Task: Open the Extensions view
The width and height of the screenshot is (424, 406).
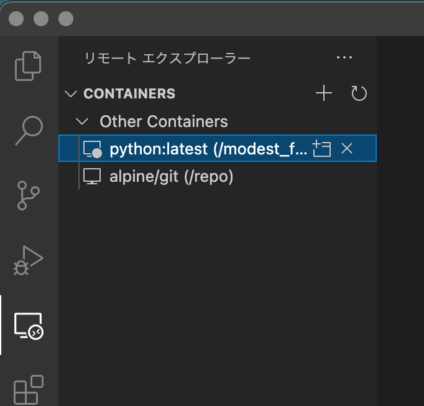Action: coord(29,389)
